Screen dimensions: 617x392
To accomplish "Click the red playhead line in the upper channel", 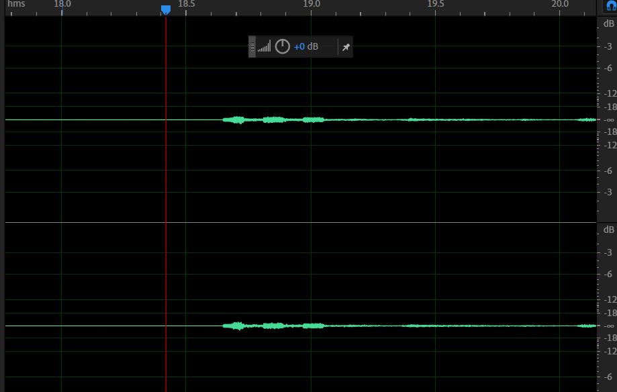I will (x=166, y=81).
